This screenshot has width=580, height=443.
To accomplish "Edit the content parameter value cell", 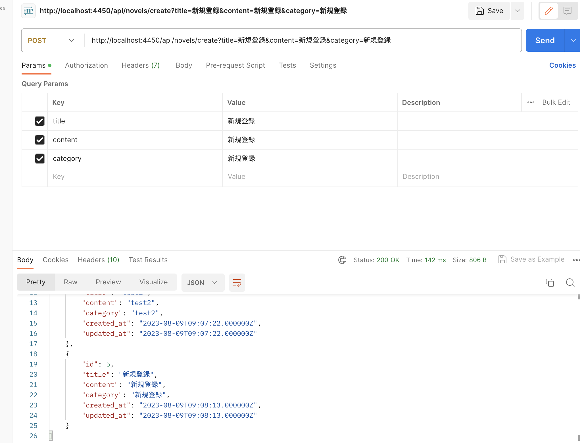I will point(310,140).
